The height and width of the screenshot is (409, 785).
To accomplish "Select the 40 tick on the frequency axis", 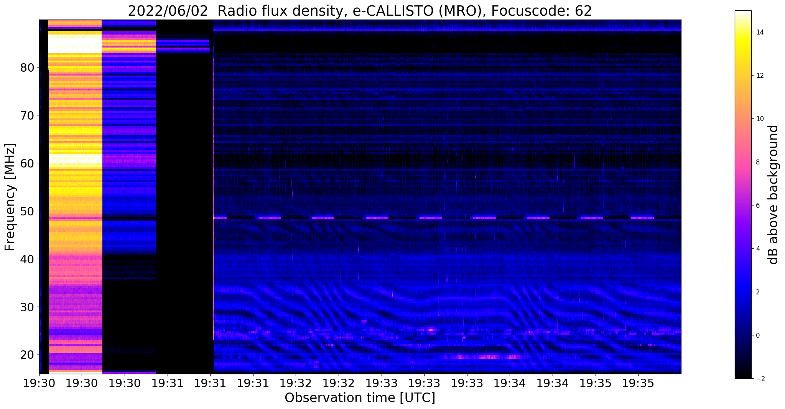I will tap(27, 259).
